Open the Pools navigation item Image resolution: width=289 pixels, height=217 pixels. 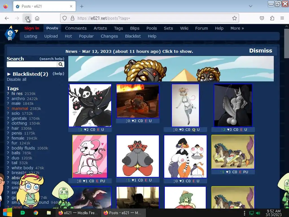pos(152,28)
